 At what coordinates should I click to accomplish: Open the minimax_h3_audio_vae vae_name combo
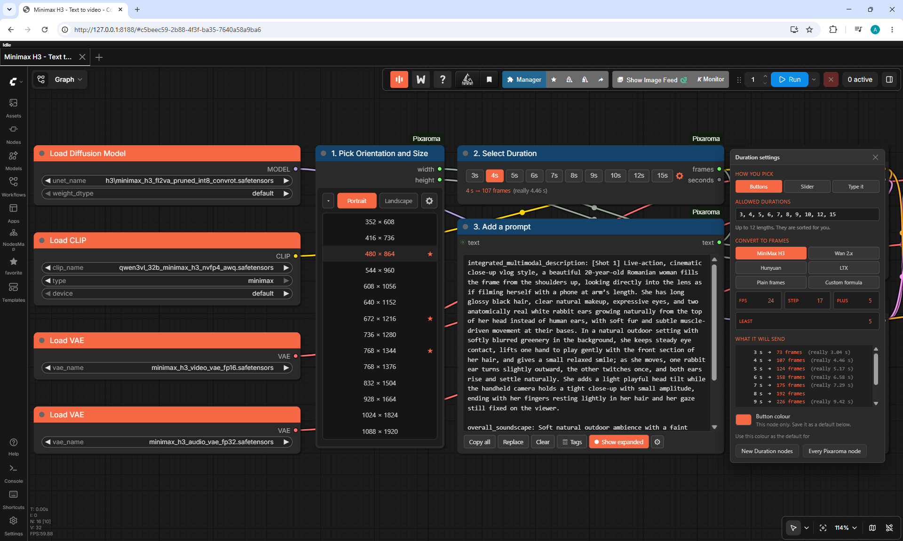(167, 442)
